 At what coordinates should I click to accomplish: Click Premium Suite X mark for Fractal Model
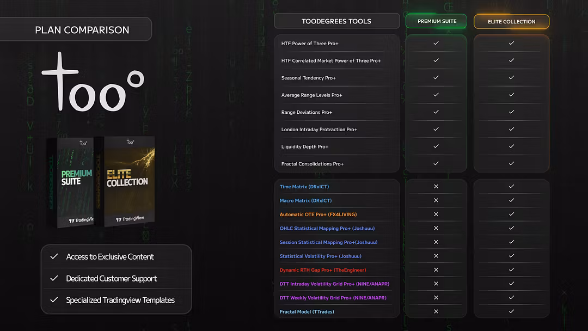click(x=436, y=311)
